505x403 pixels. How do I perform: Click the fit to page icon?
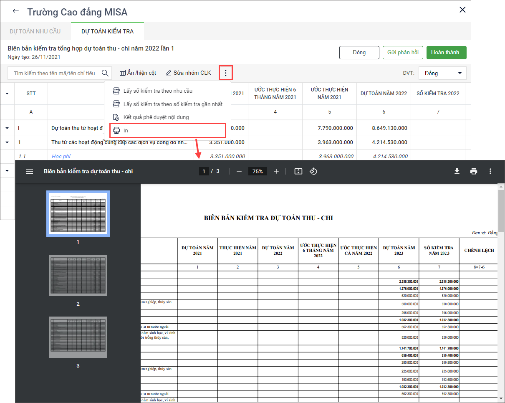point(298,171)
